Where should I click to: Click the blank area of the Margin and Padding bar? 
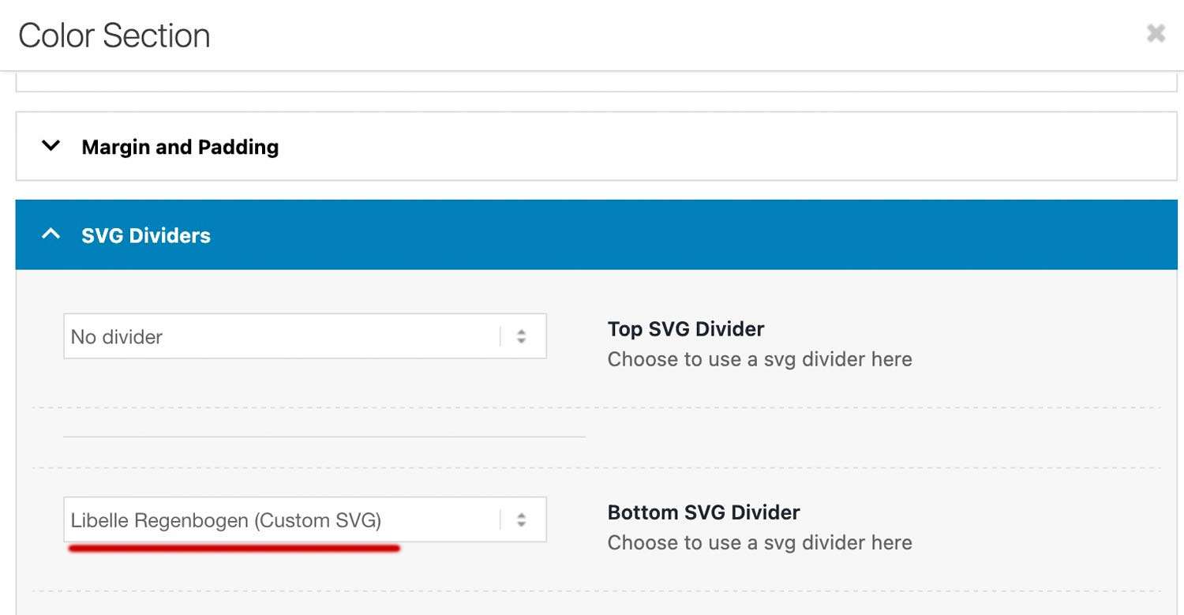point(710,147)
